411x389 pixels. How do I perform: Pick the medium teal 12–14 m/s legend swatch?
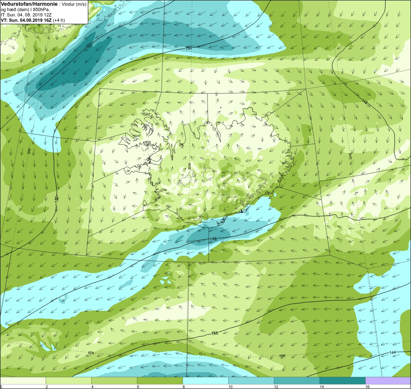point(296,381)
